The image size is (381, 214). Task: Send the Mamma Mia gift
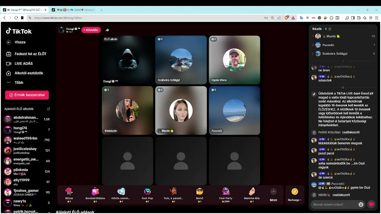252,195
